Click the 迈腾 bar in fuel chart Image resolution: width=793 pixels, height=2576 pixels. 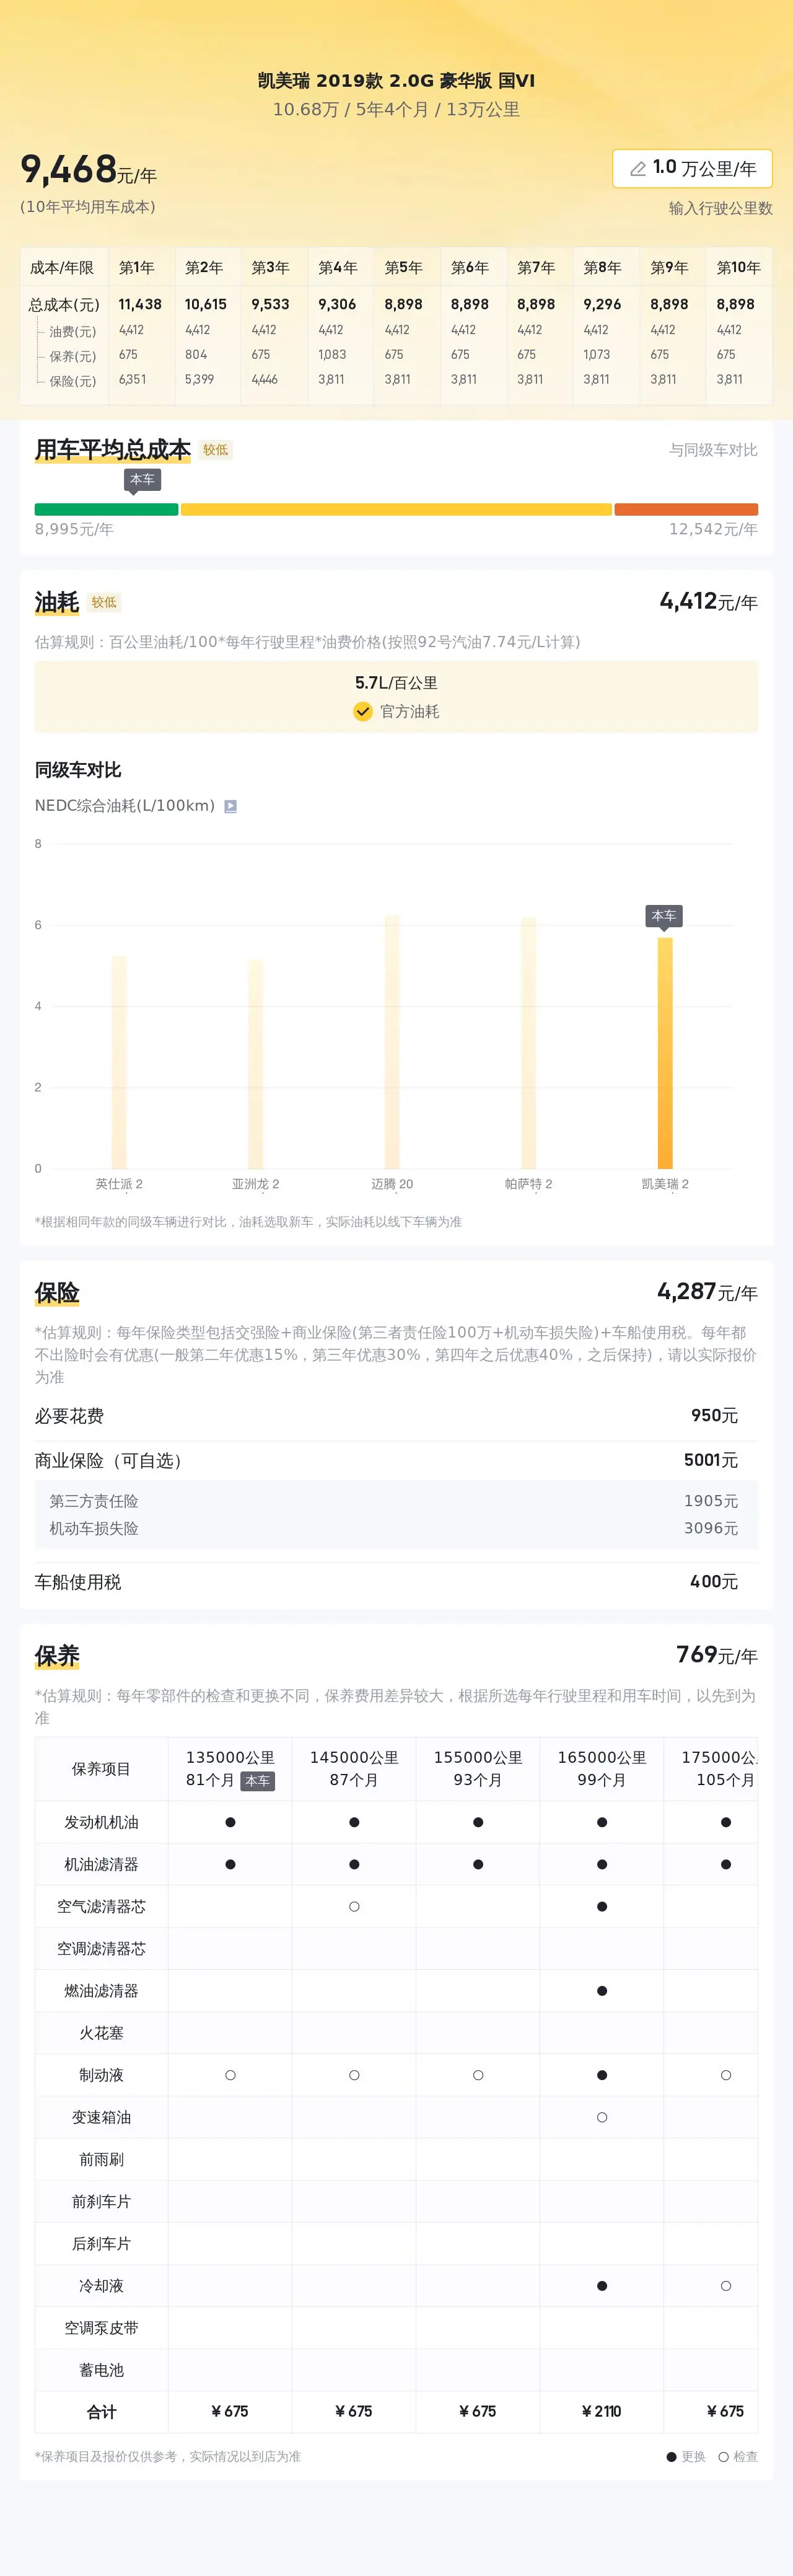click(392, 1042)
